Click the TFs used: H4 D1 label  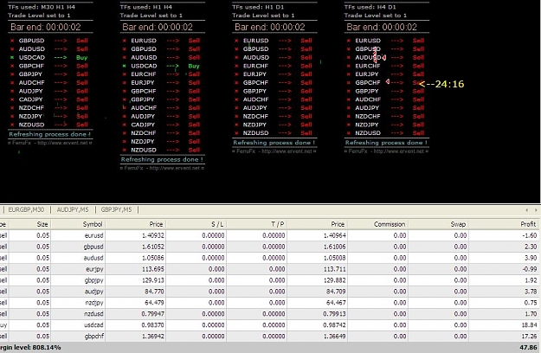(x=370, y=7)
